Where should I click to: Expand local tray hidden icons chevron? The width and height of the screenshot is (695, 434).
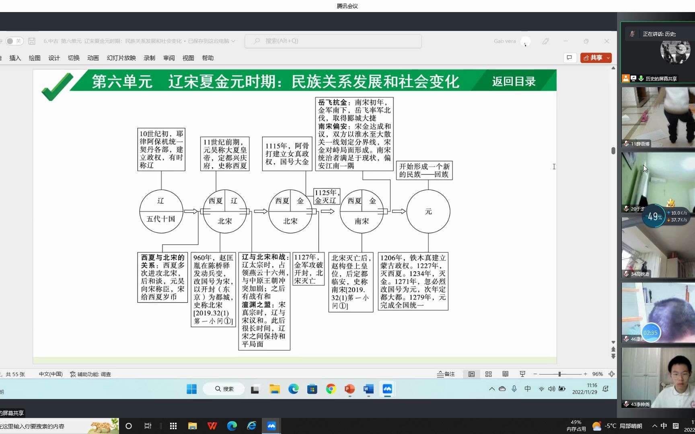tap(654, 426)
